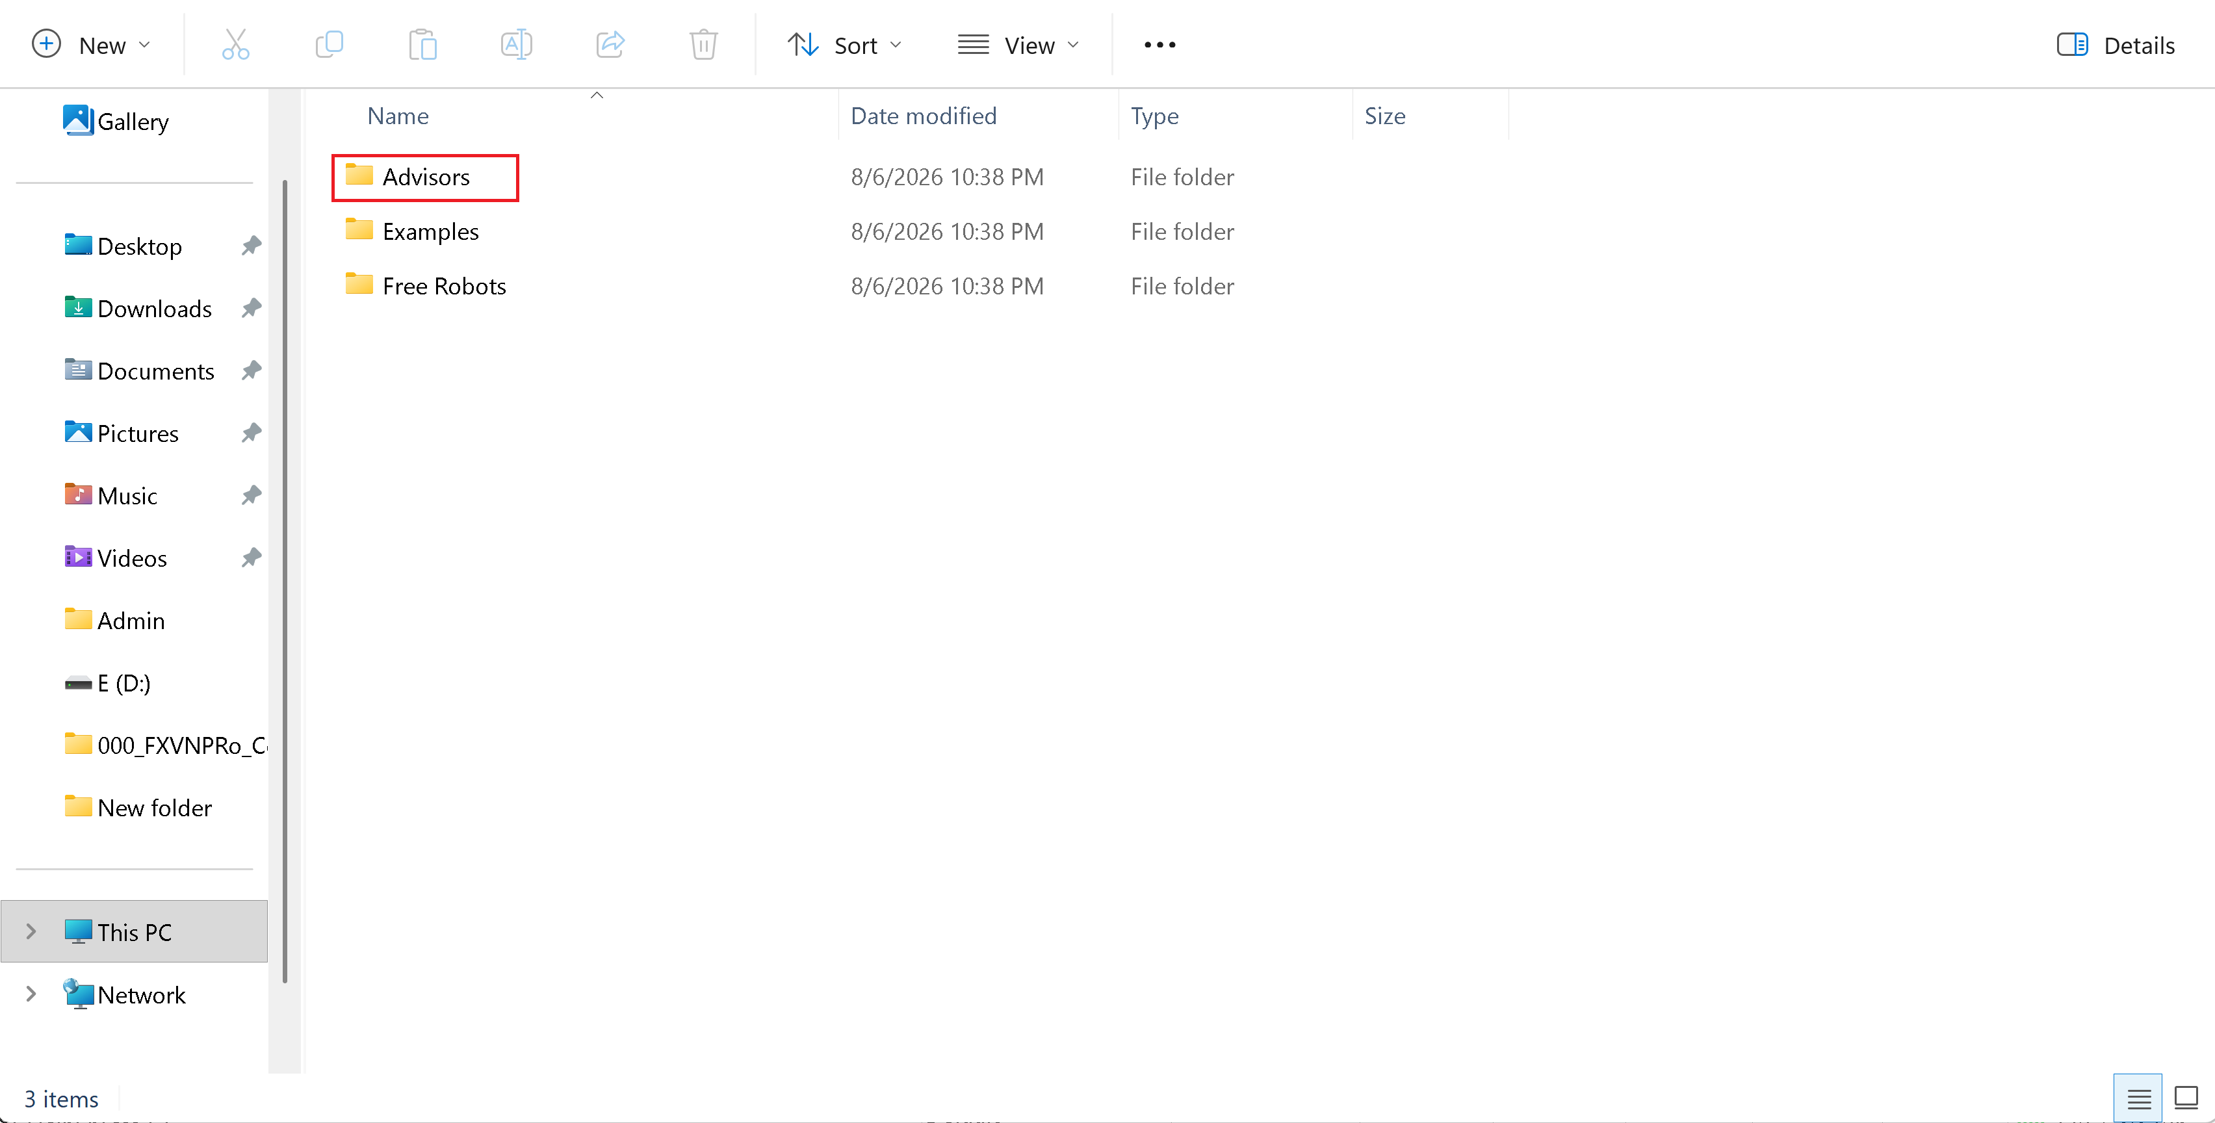The width and height of the screenshot is (2215, 1123).
Task: Select Gallery in the navigation pane
Action: 116,122
